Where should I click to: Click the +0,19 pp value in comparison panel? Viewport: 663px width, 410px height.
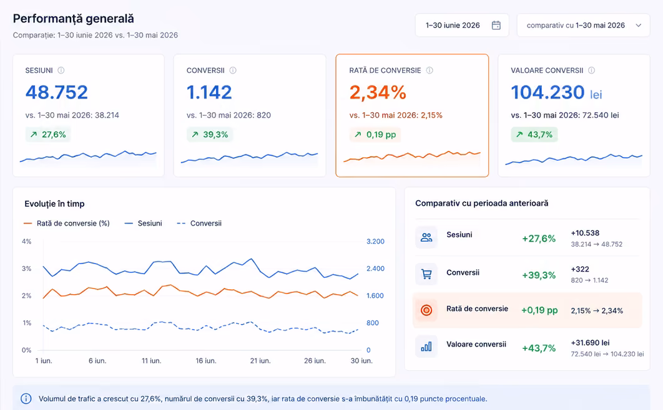tap(539, 310)
